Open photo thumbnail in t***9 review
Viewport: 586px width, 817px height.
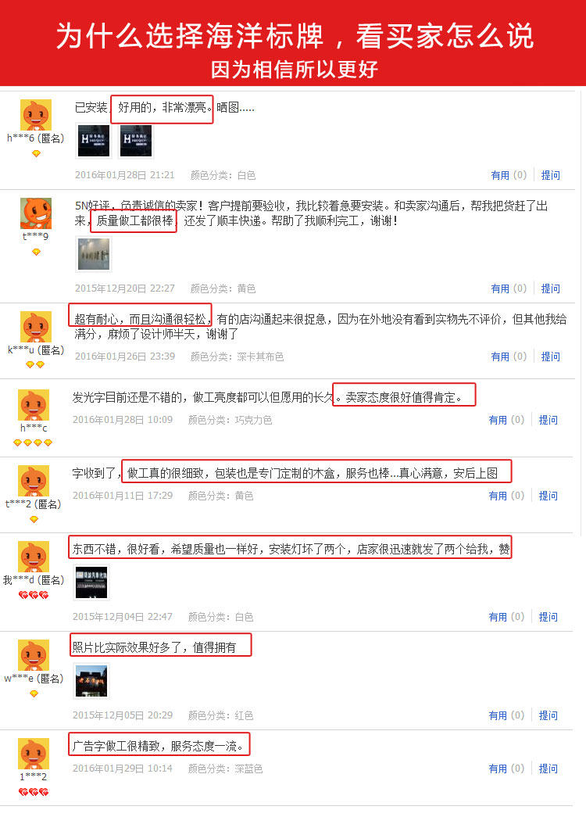tap(94, 254)
